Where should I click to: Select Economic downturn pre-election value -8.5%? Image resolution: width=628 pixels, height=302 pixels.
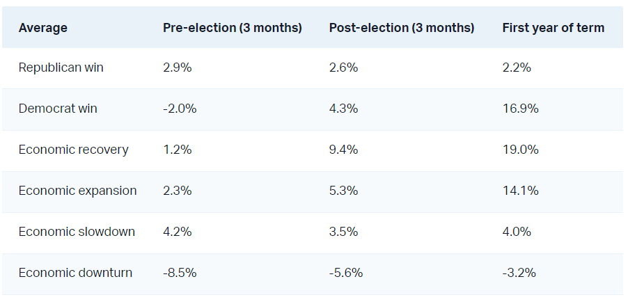pyautogui.click(x=180, y=273)
